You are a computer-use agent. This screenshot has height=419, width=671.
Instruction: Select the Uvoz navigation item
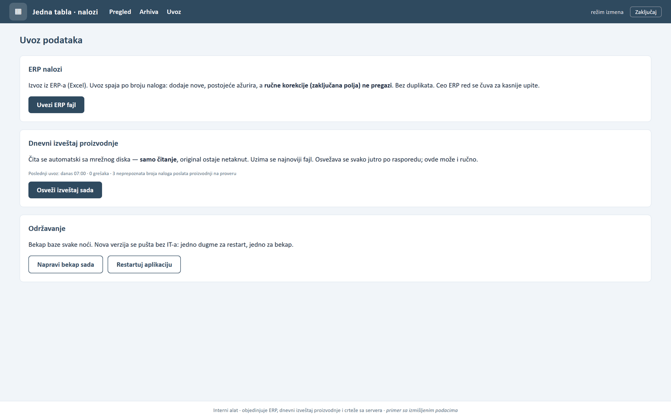pos(174,12)
